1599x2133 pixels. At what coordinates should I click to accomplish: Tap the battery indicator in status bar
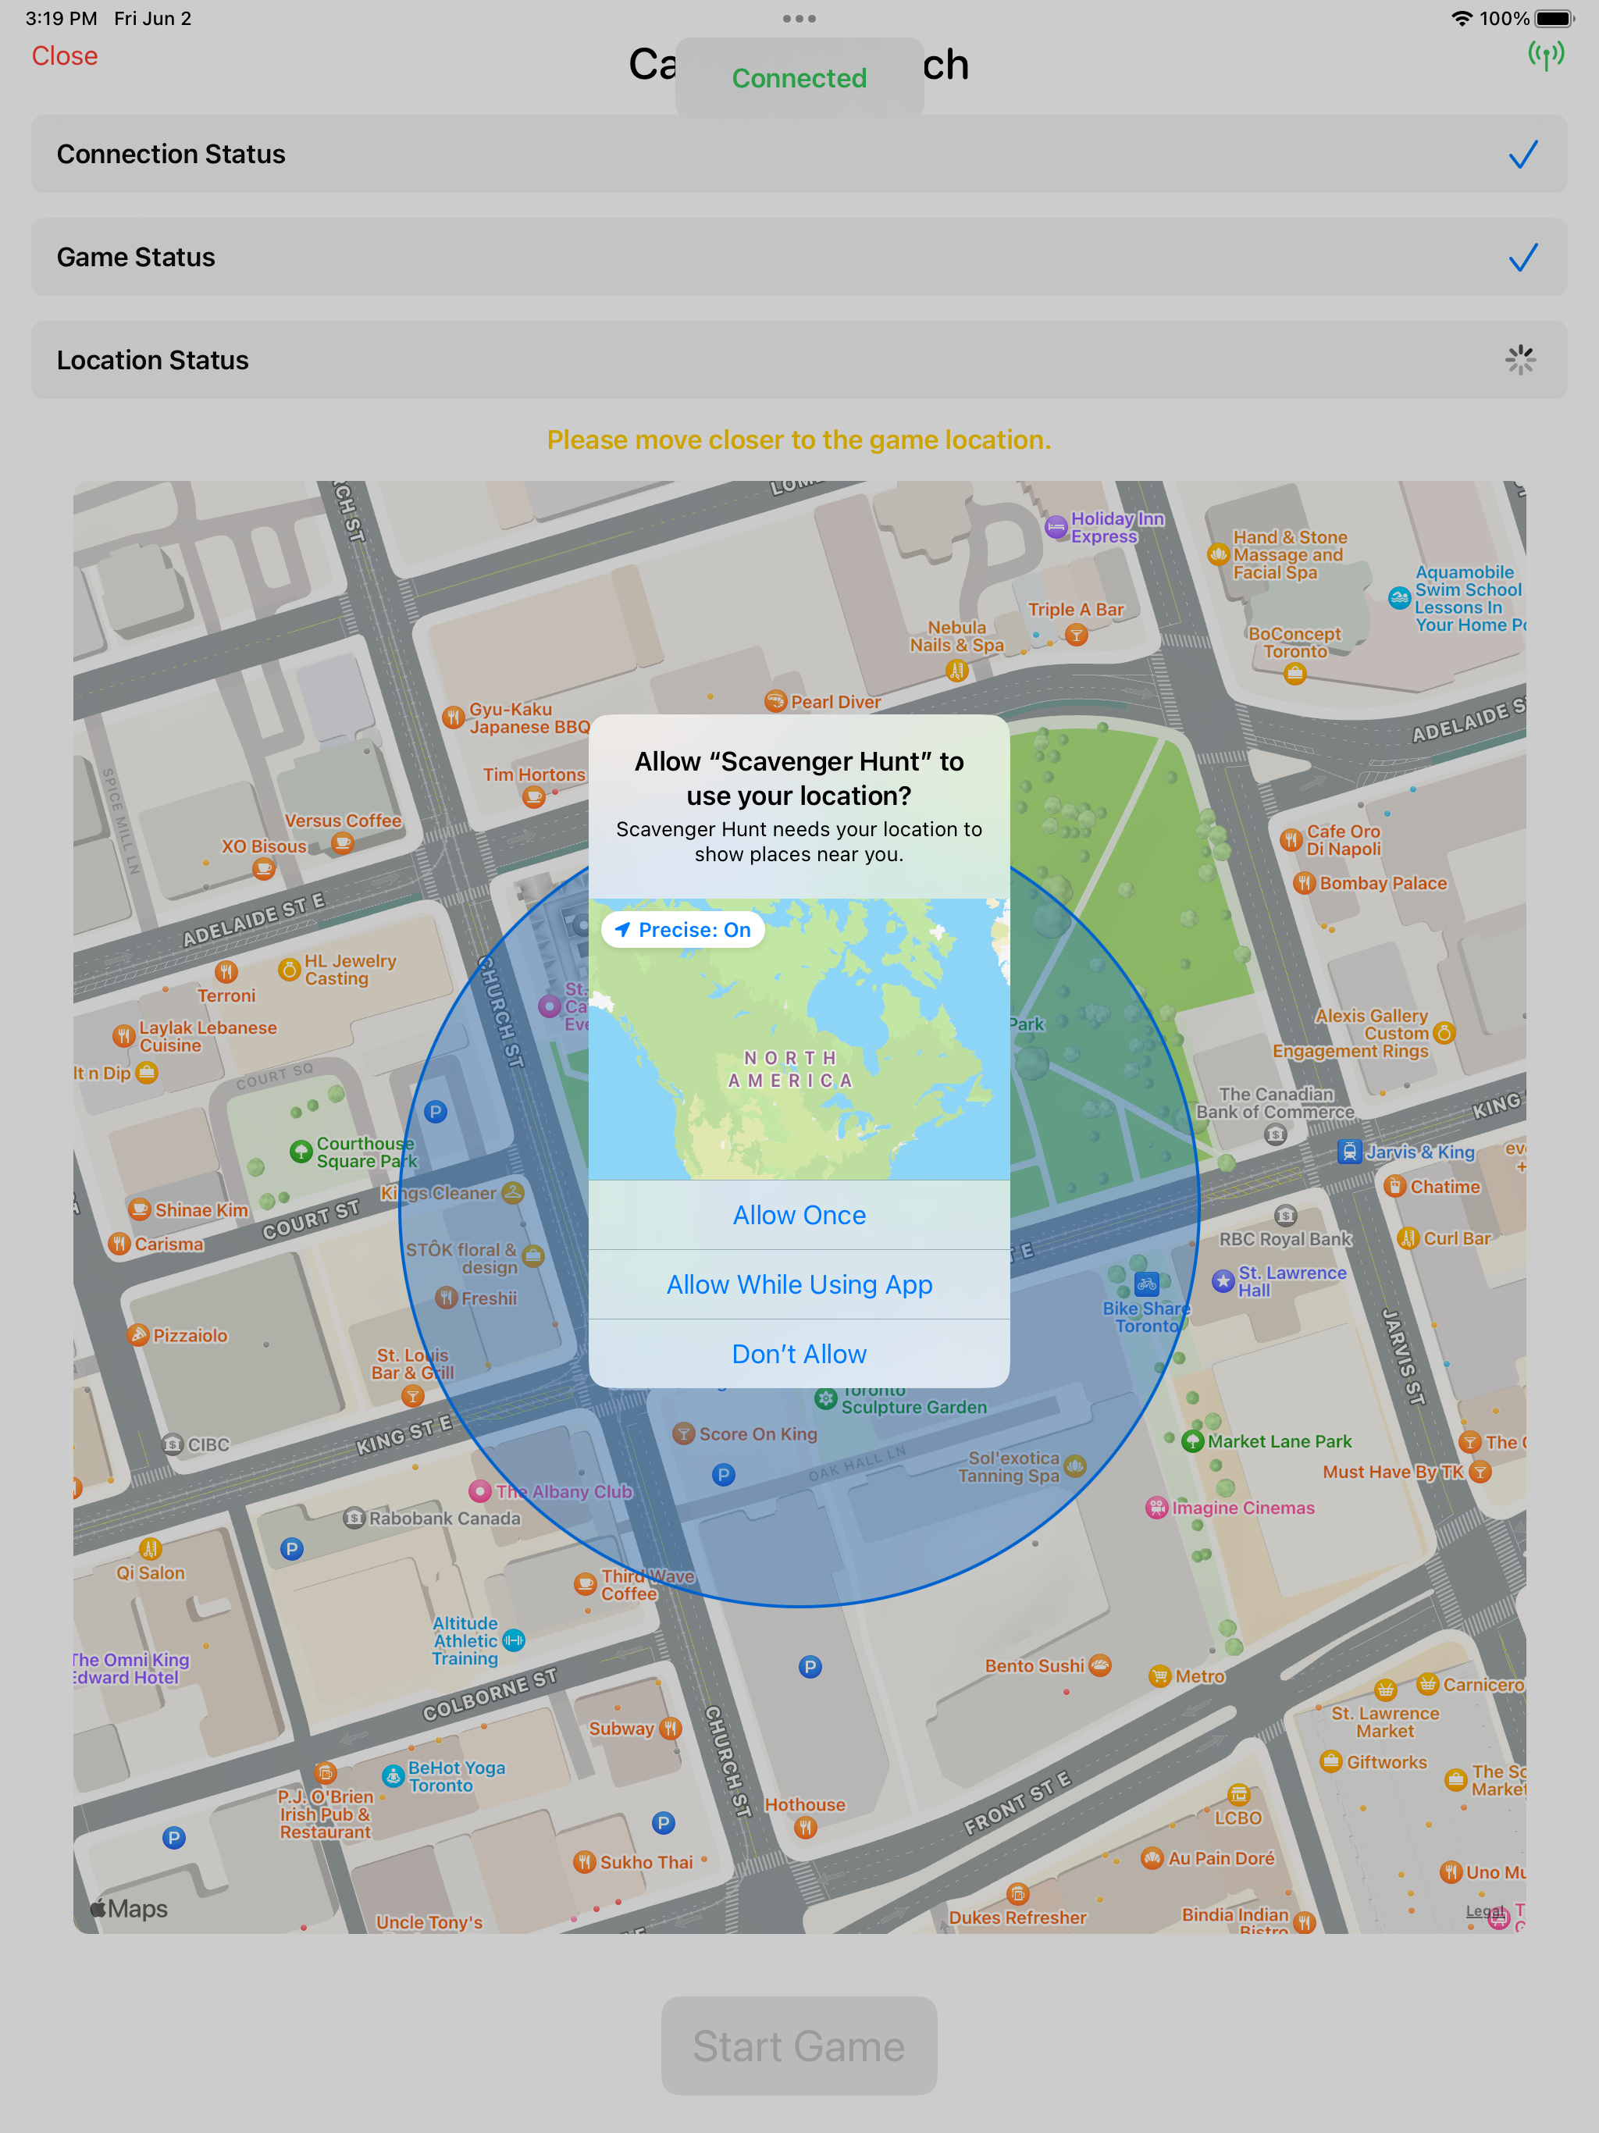coord(1554,18)
